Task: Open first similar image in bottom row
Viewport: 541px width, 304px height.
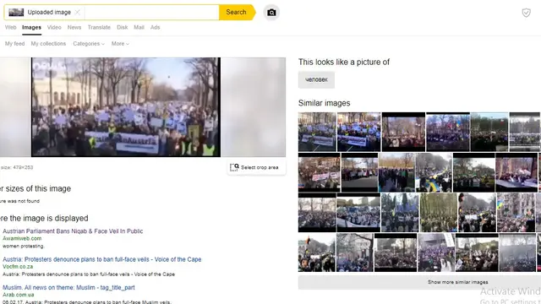Action: [317, 252]
